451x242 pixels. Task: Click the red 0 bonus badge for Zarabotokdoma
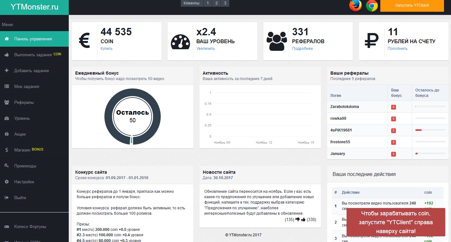tap(393, 107)
